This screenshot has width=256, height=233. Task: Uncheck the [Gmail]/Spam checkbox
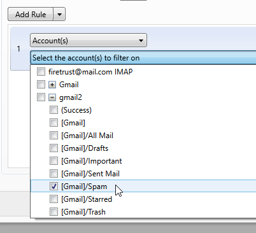[53, 187]
